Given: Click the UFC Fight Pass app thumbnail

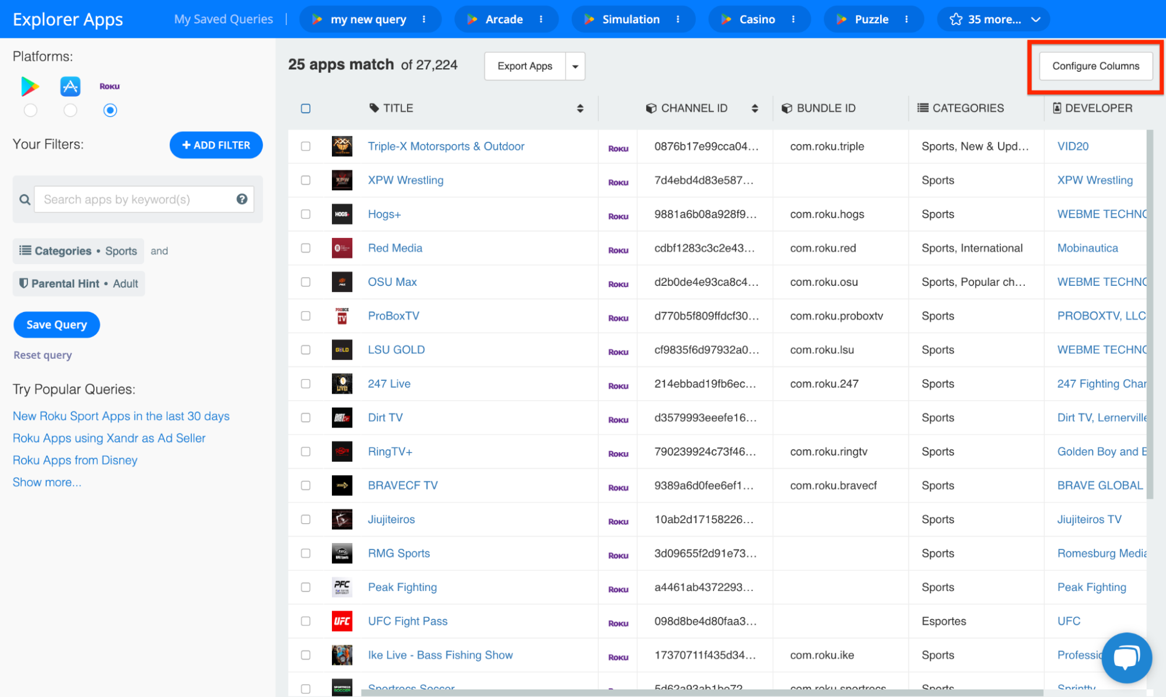Looking at the screenshot, I should tap(342, 621).
